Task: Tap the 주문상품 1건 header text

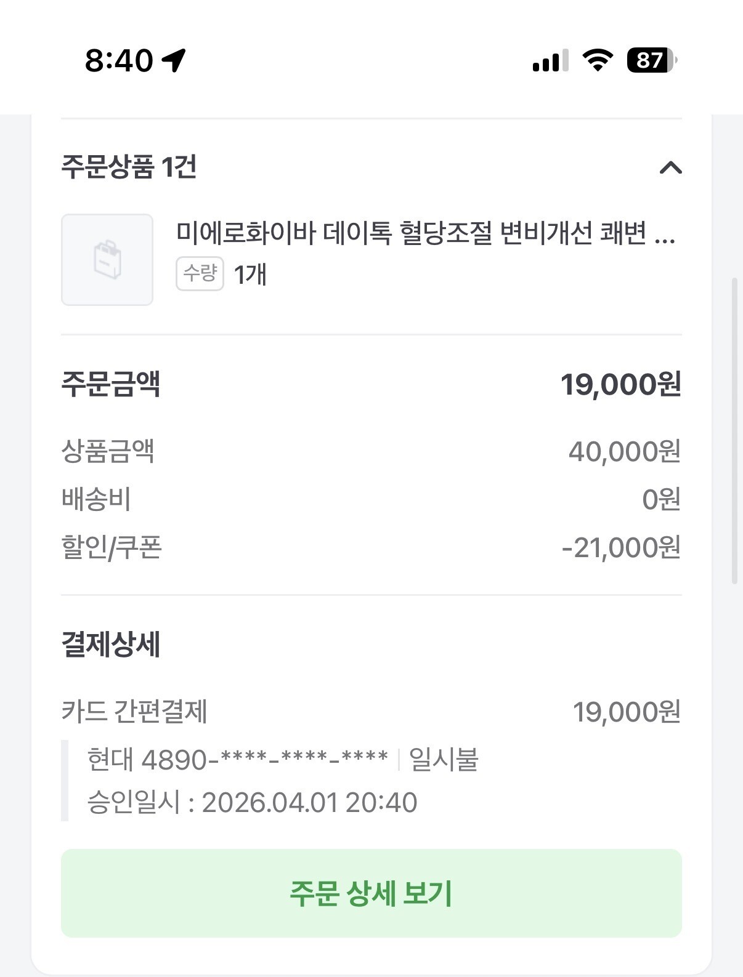Action: 129,167
